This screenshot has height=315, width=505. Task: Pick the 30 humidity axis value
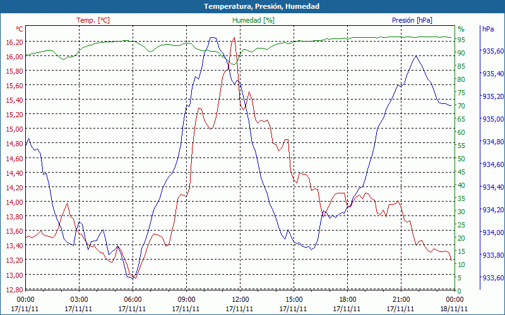pyautogui.click(x=461, y=212)
